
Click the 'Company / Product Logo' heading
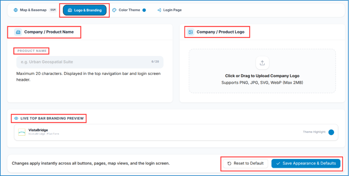220,32
